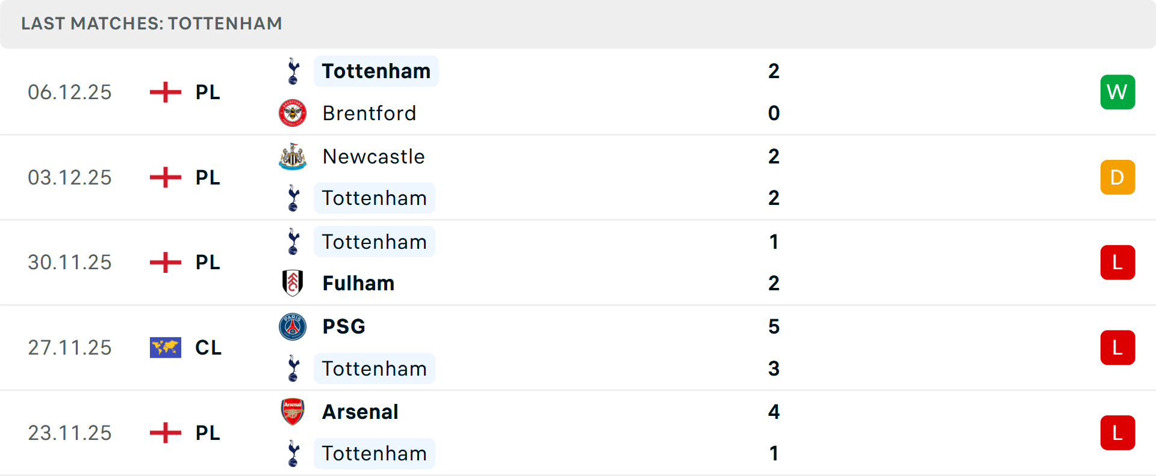The image size is (1156, 476).
Task: Open the Tottenham team name link
Action: (x=376, y=71)
